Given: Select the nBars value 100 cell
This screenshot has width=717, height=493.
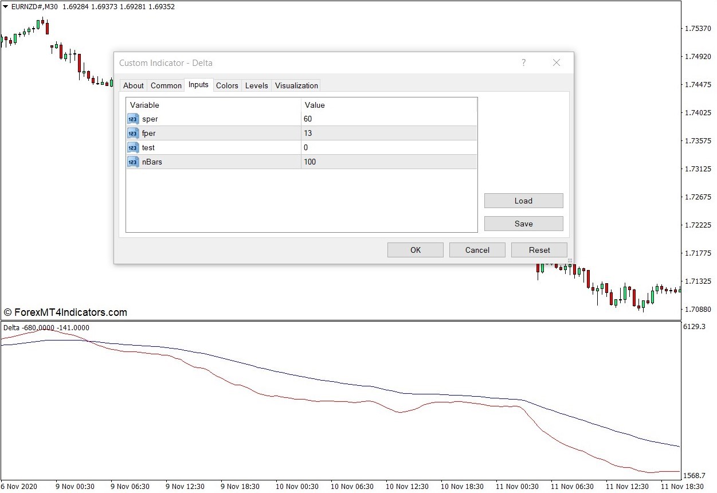Looking at the screenshot, I should 389,162.
